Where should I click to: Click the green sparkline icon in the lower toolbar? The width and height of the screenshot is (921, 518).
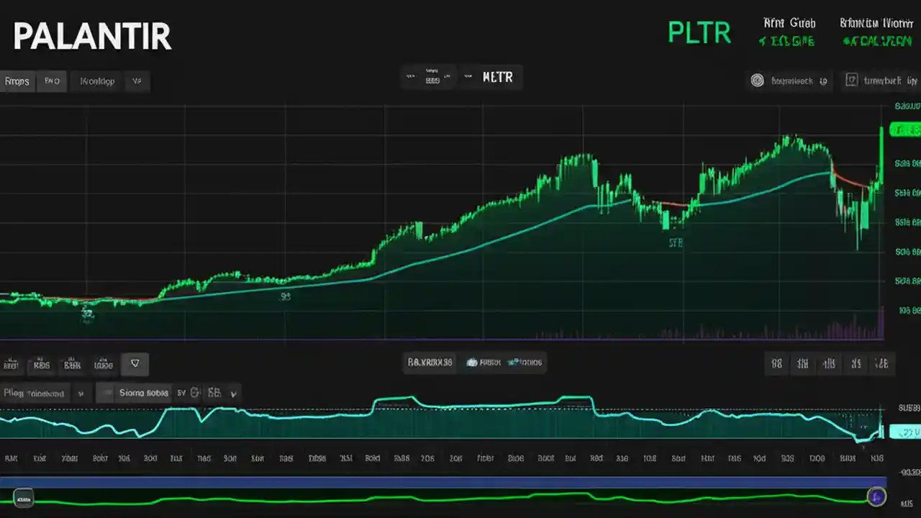tap(512, 362)
